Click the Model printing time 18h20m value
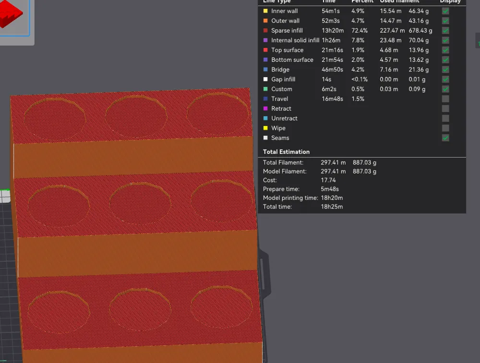The width and height of the screenshot is (480, 363). 332,198
